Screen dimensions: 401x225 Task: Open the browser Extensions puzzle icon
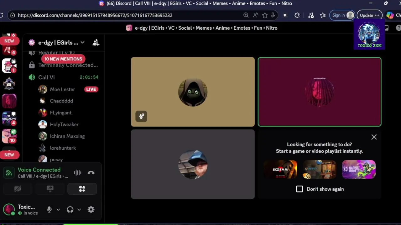click(297, 15)
